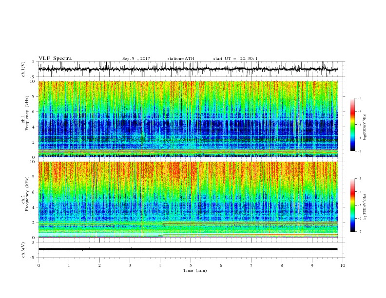Click the "4" kHz tick on ch.1 frequency axis
The height and width of the screenshot is (298, 386).
[x=34, y=127]
